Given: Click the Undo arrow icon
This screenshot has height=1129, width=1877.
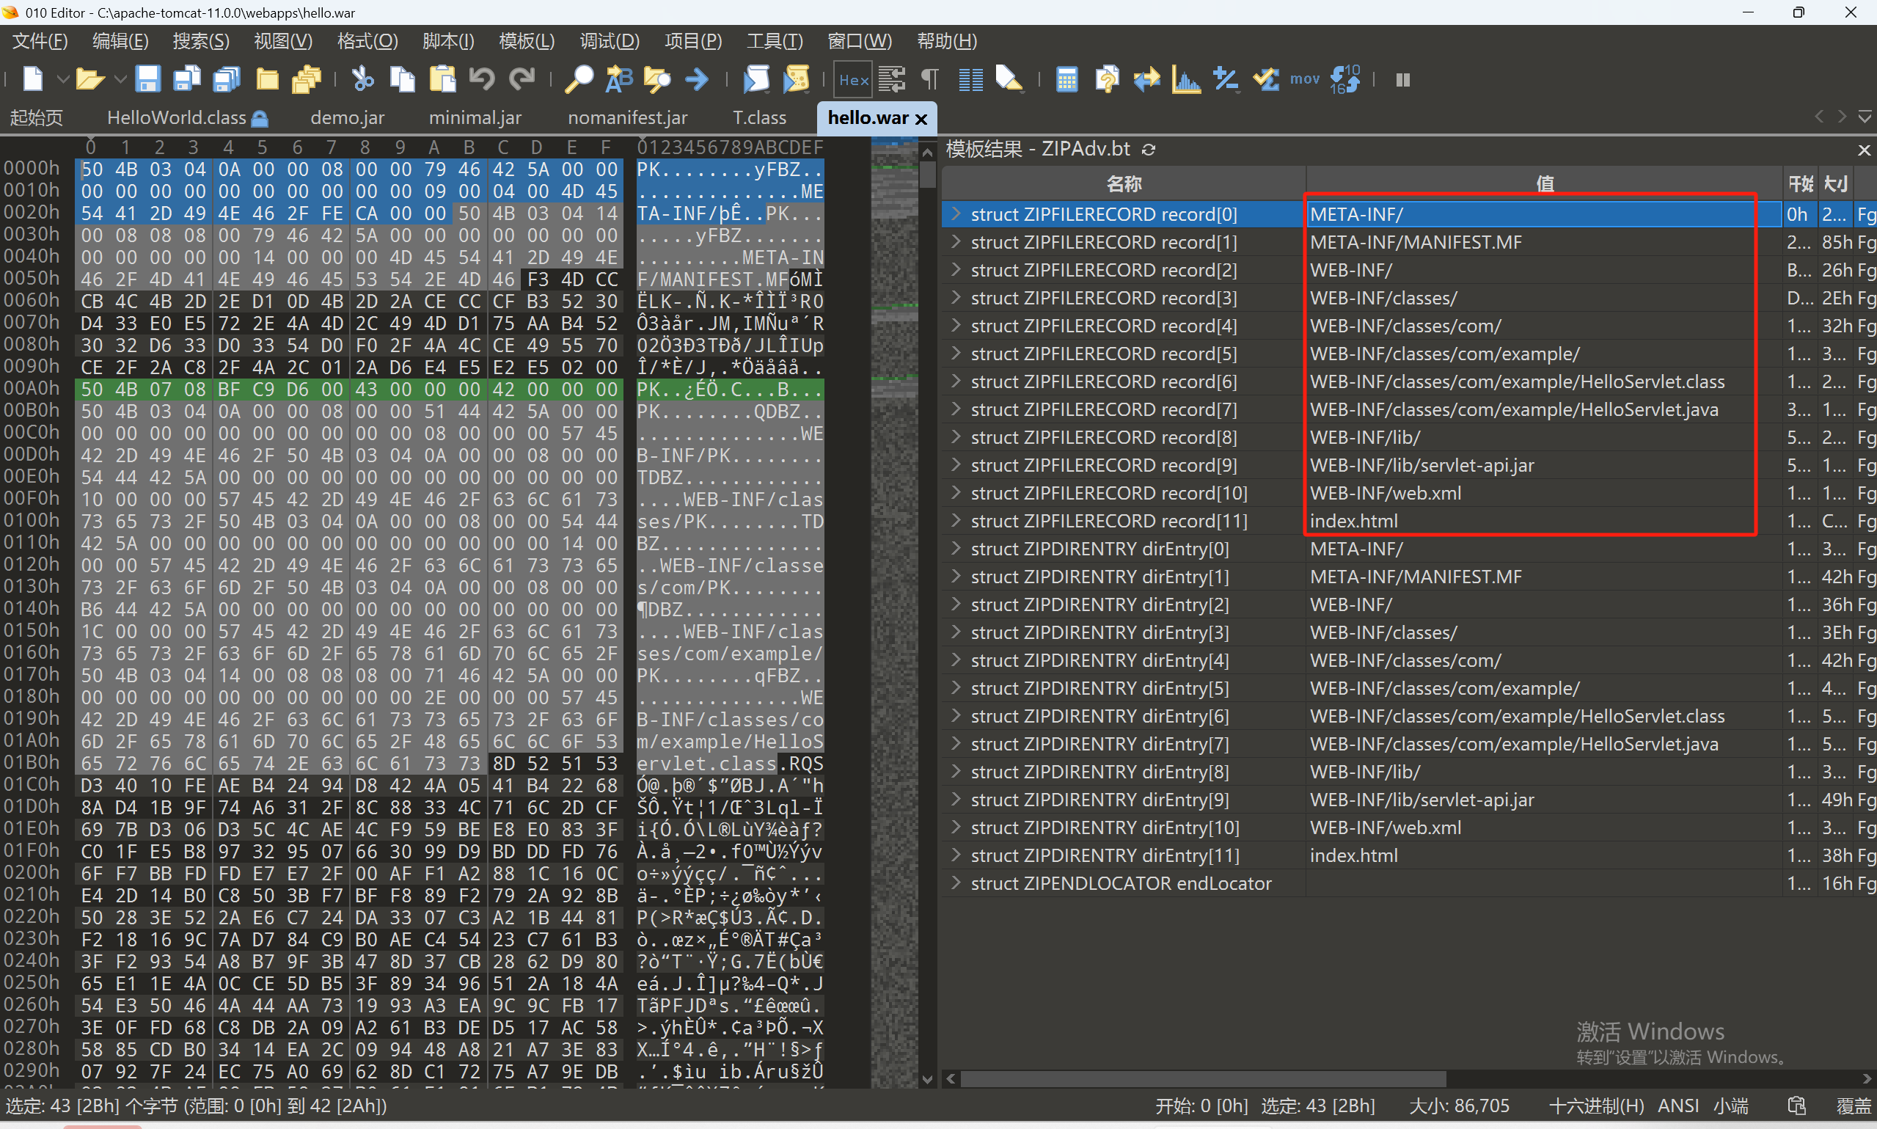Looking at the screenshot, I should [481, 79].
